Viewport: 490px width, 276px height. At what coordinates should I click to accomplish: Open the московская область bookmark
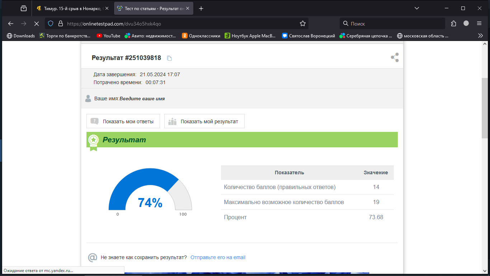(x=423, y=36)
